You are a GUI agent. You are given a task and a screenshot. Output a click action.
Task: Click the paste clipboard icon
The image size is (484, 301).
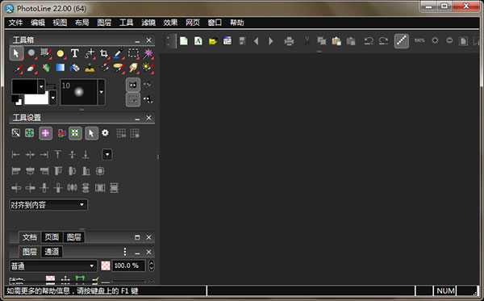pyautogui.click(x=336, y=41)
